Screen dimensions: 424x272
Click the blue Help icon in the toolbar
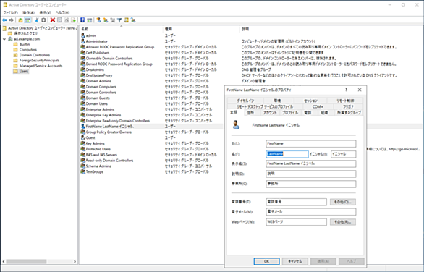[x=82, y=20]
